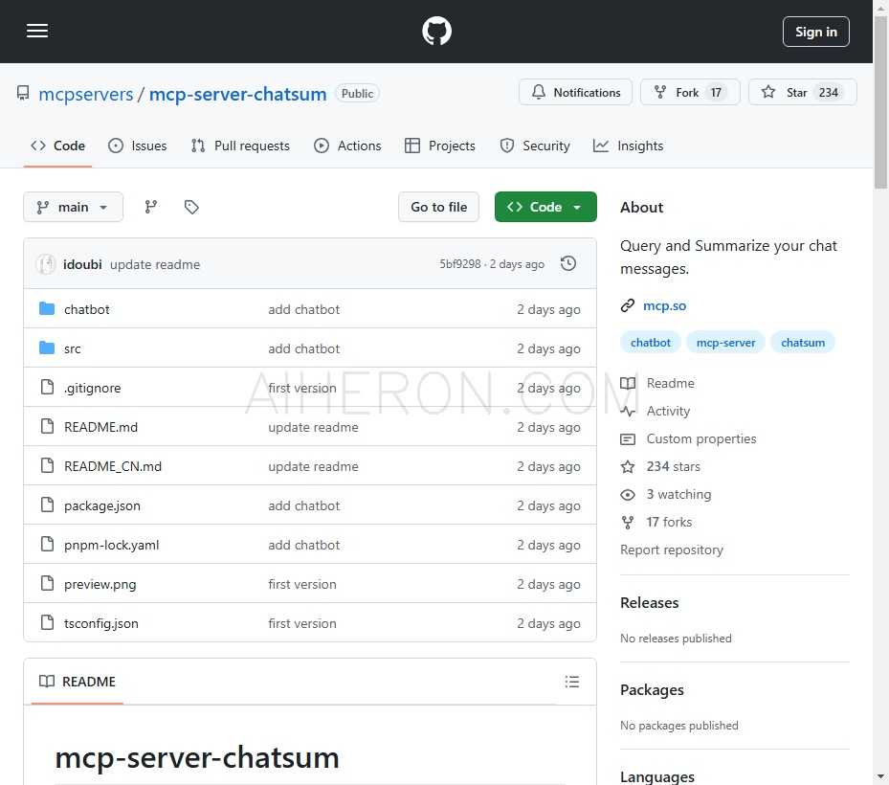
Task: Click the Report repository link
Action: tap(671, 550)
